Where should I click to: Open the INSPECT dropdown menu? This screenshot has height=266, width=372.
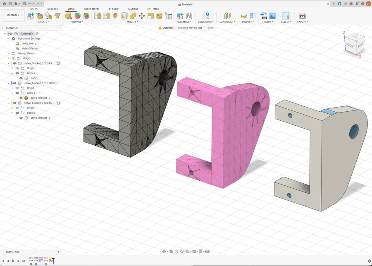point(248,22)
